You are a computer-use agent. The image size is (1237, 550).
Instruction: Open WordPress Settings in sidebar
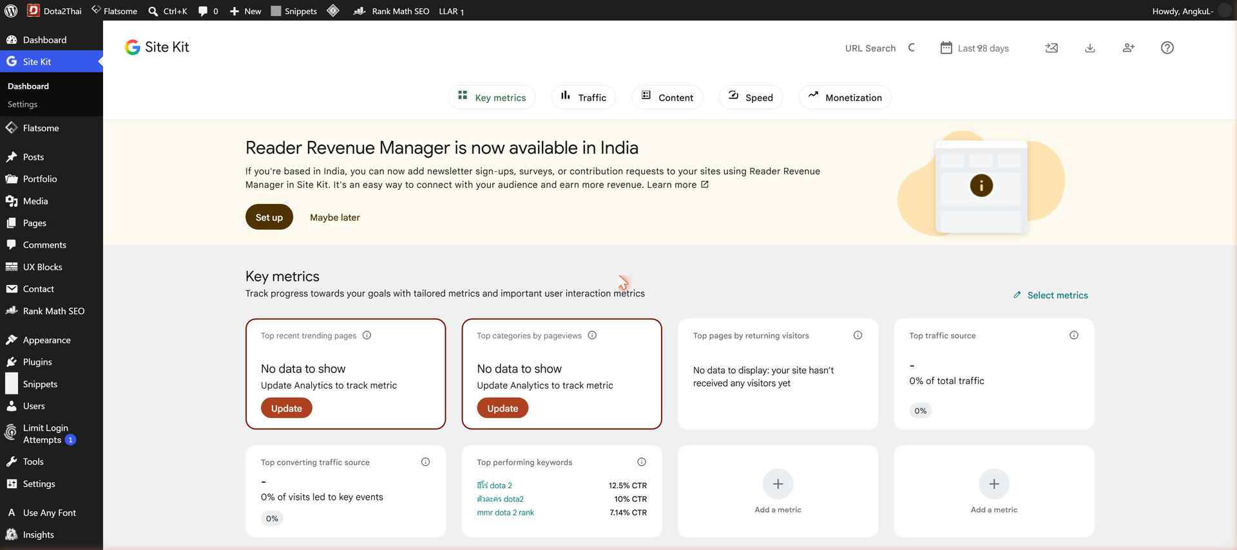52,484
